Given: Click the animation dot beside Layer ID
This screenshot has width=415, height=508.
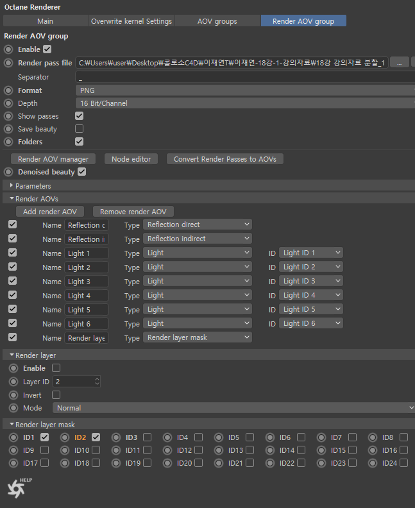Looking at the screenshot, I should [13, 382].
